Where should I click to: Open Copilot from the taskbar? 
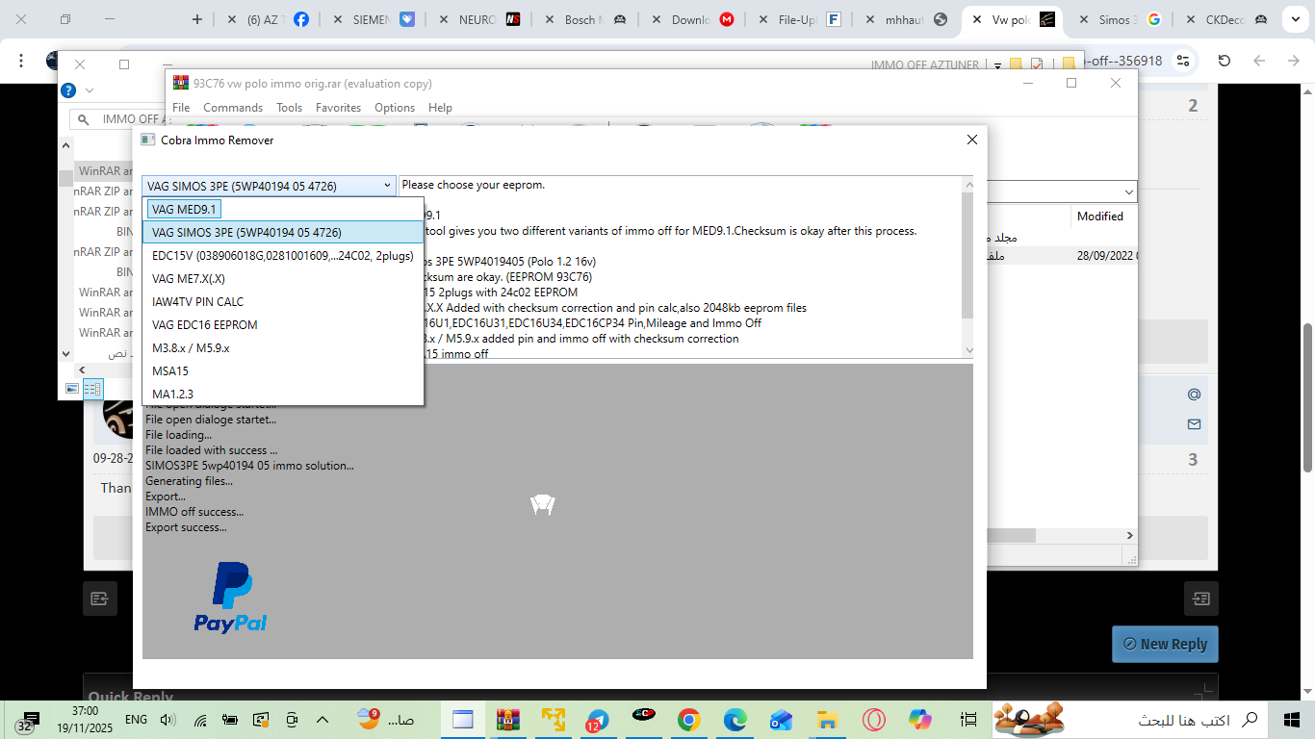point(920,720)
